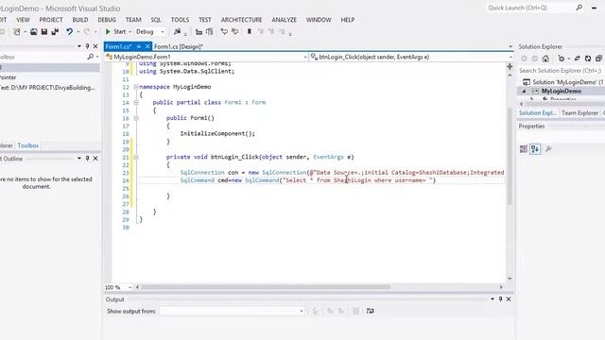Open the DEBUG menu

(107, 20)
